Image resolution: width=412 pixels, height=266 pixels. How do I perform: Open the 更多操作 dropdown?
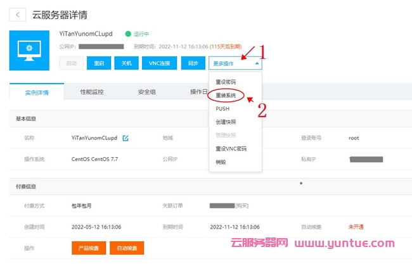(235, 63)
